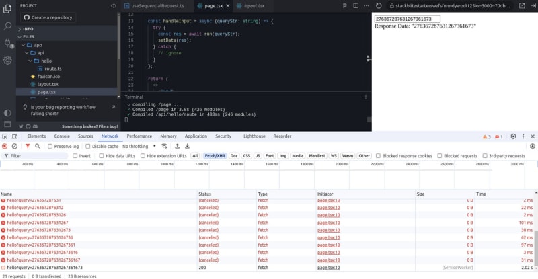Switch to the Console tab

click(x=62, y=136)
